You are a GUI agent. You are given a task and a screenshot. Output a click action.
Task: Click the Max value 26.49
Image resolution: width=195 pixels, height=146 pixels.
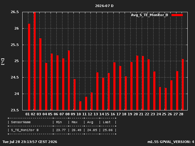click(76, 130)
